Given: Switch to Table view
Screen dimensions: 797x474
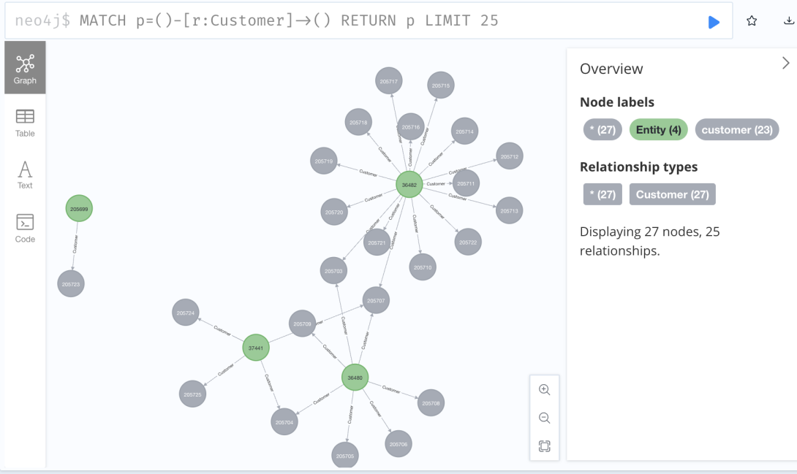Looking at the screenshot, I should [25, 123].
